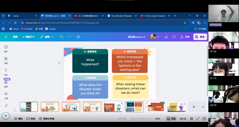Open the 檔案 file menu

[x=15, y=37]
